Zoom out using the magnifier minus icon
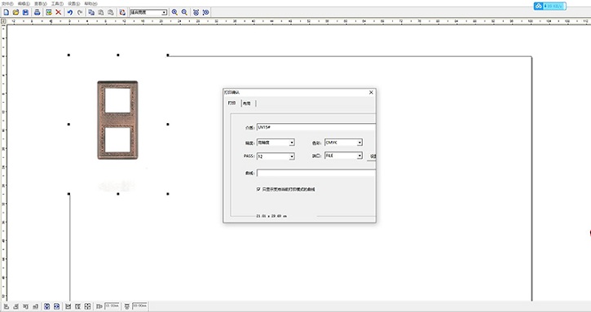This screenshot has width=591, height=312. pos(184,12)
